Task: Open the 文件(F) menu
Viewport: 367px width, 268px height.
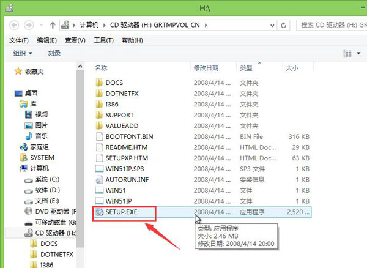Action: [x=19, y=40]
